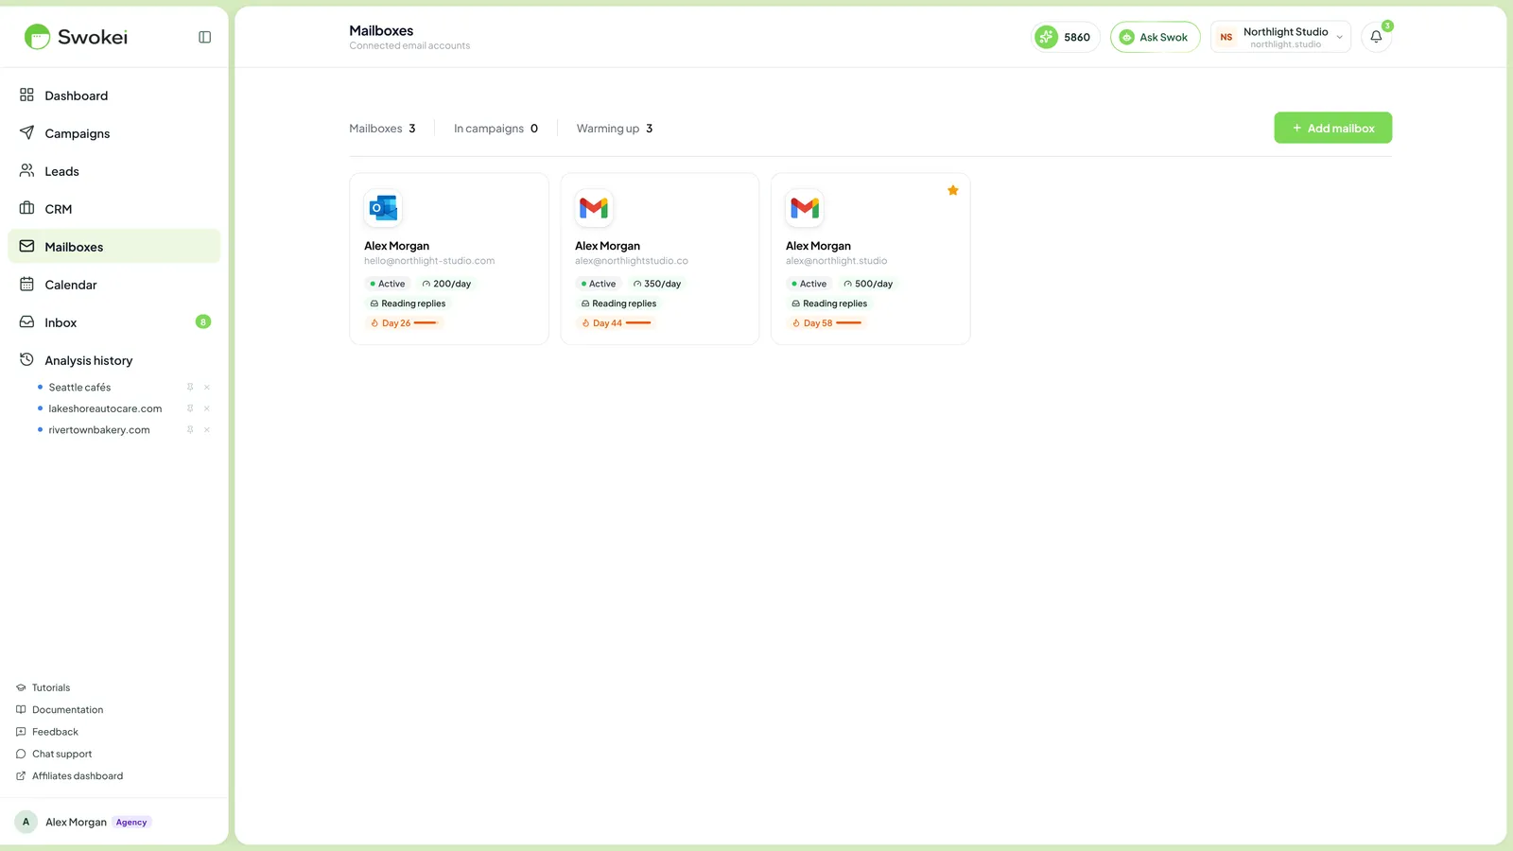Click Reading replies on the 500/day mailbox
This screenshot has height=851, width=1513.
click(x=829, y=304)
